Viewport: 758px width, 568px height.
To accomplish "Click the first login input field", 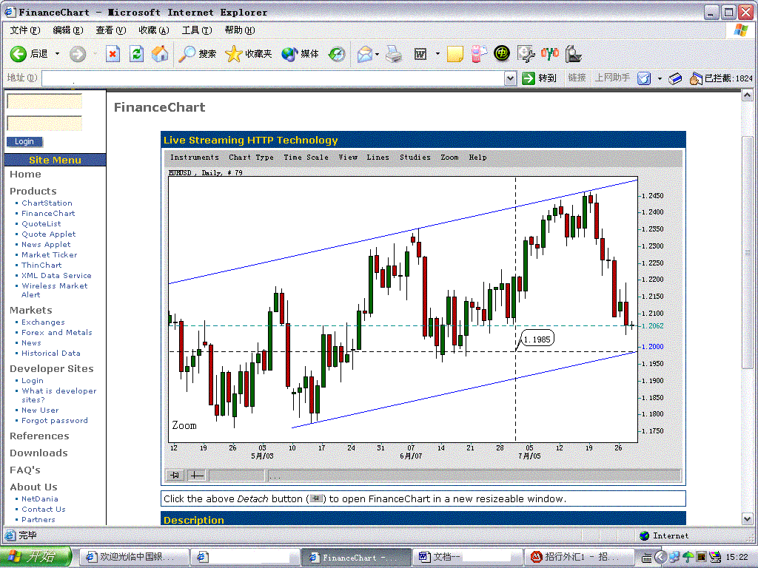I will (44, 102).
